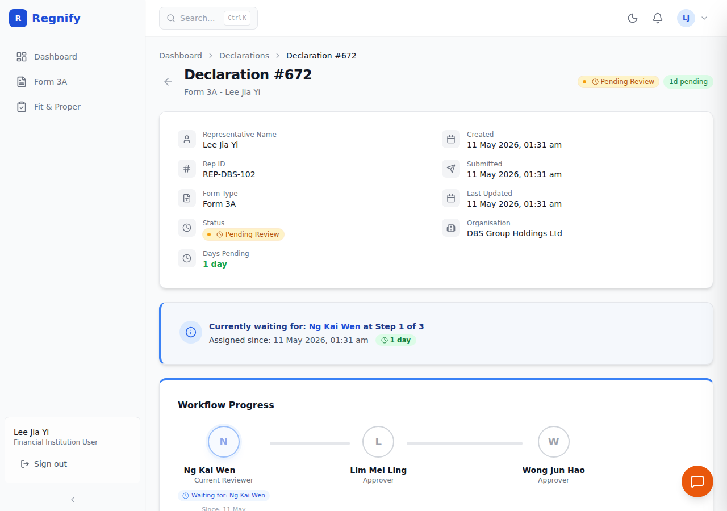Click progress bar between L and W
Screen dimensions: 727x511
[465, 443]
